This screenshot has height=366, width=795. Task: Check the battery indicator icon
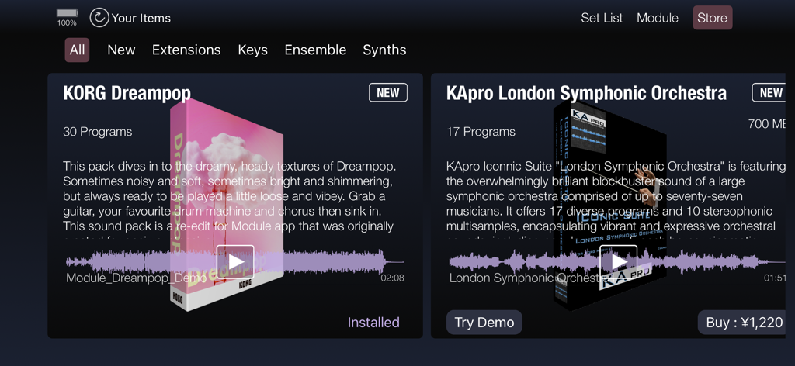coord(67,13)
